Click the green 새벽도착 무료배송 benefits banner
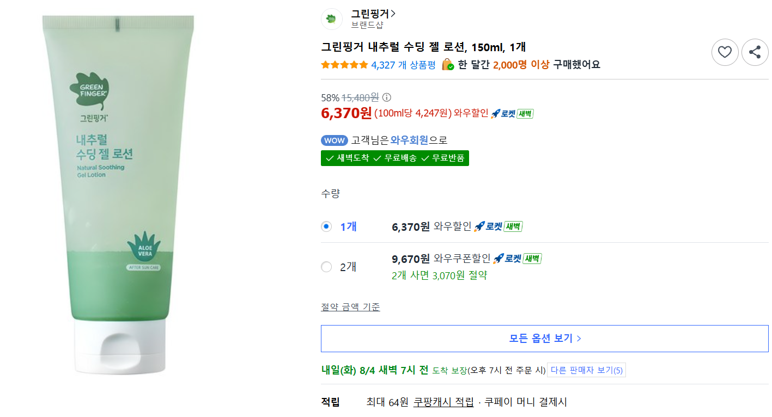 (x=394, y=158)
